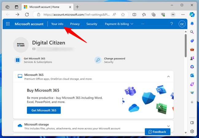
Task: Open the sidebar notifications bell
Action: point(192,23)
